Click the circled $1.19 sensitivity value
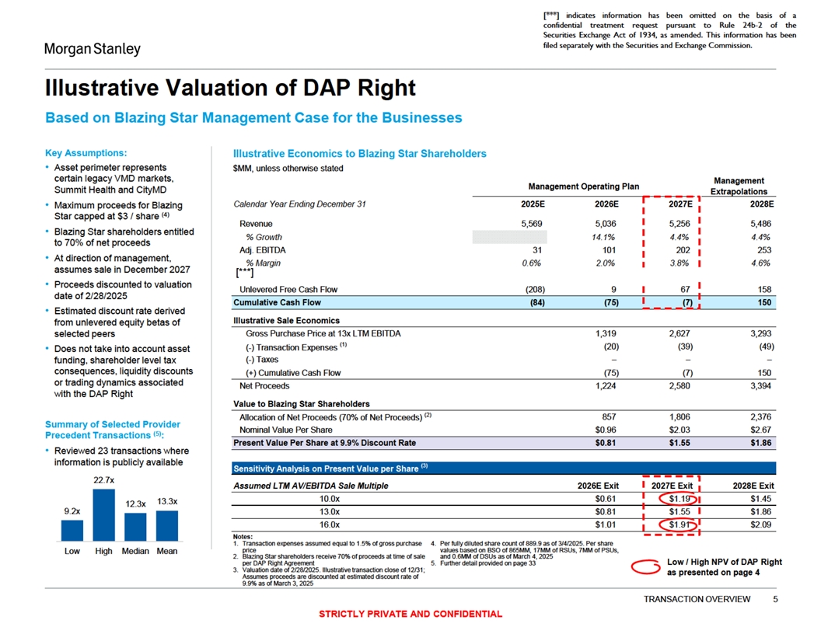Viewport: 821px width, 634px height. click(679, 499)
